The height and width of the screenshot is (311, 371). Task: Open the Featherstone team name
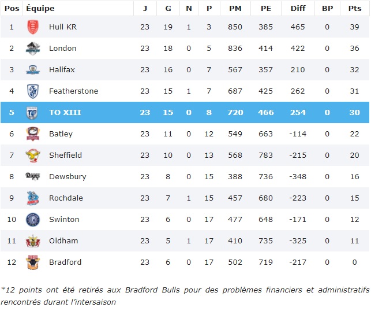[73, 91]
